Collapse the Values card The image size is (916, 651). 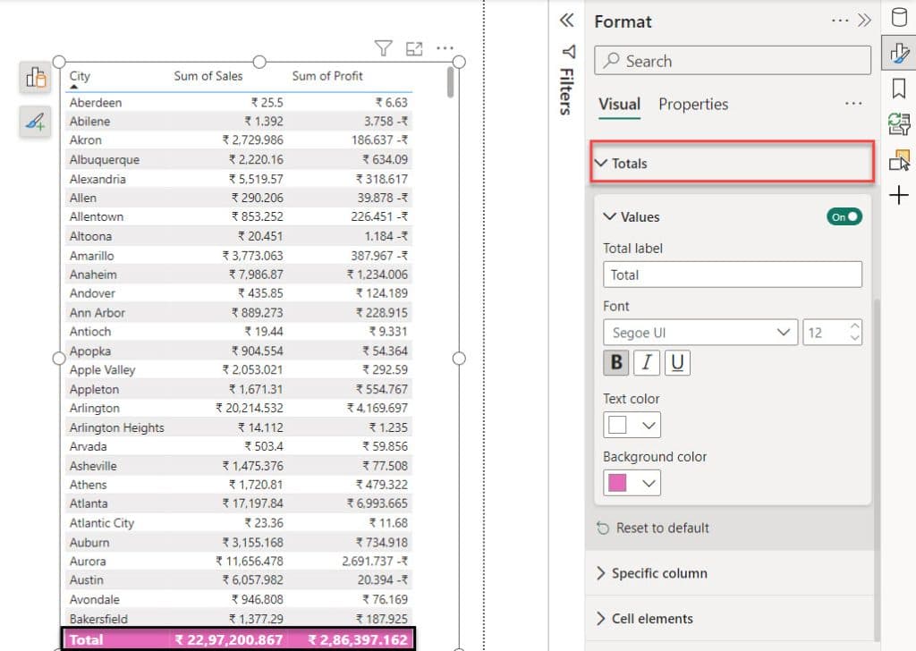609,216
